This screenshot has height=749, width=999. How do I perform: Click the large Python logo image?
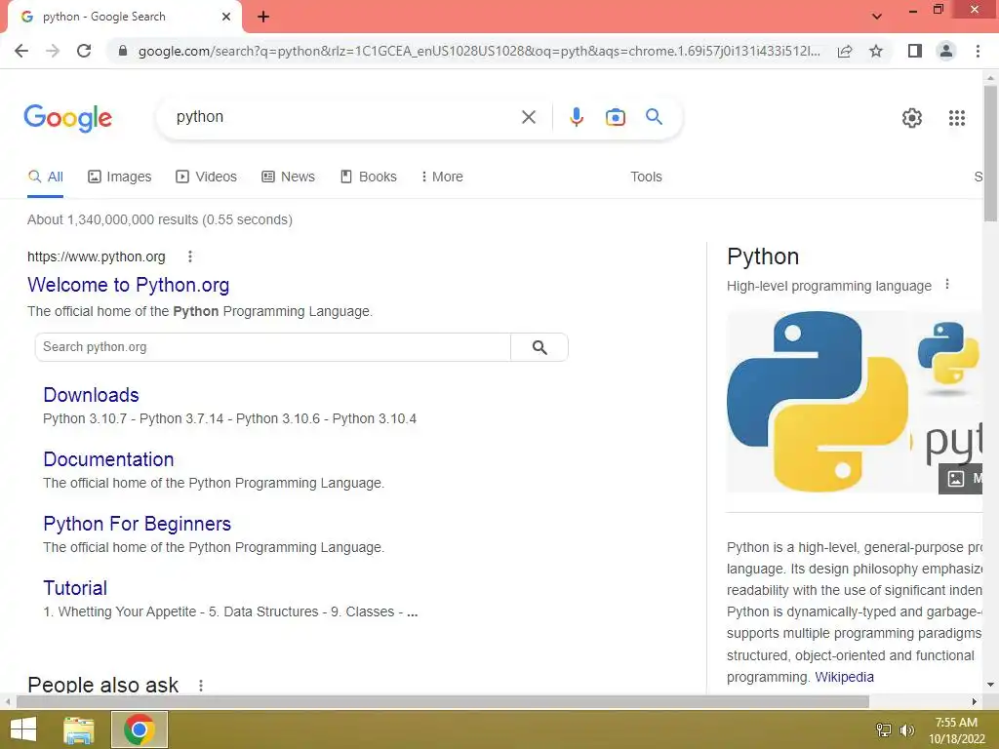[819, 401]
